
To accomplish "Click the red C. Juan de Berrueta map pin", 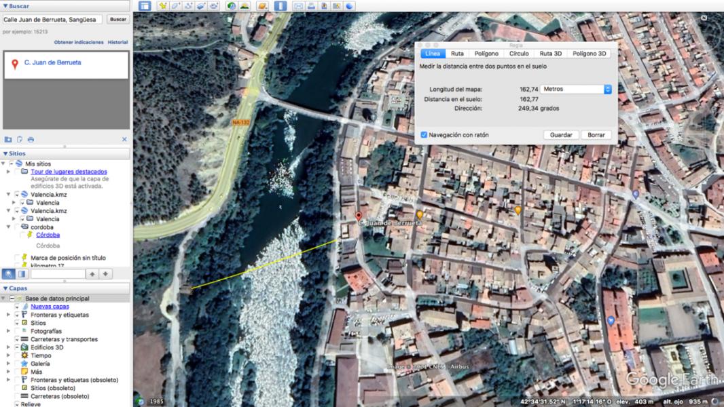I will (x=359, y=216).
